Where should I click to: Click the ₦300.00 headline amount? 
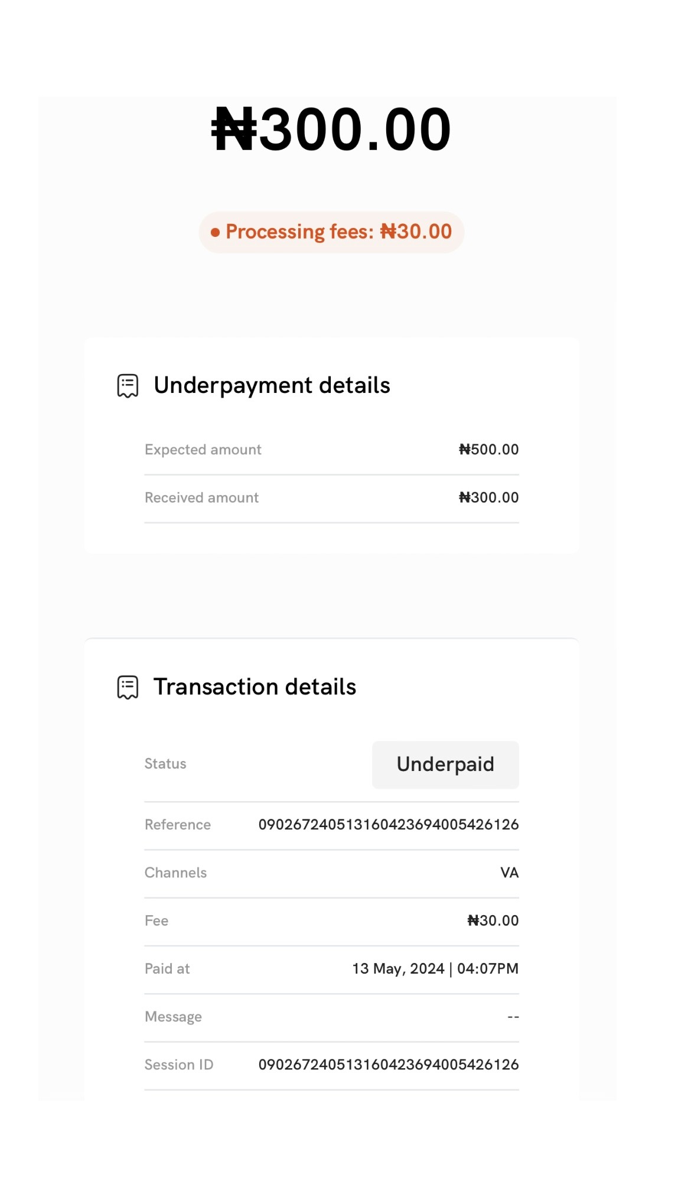(331, 129)
